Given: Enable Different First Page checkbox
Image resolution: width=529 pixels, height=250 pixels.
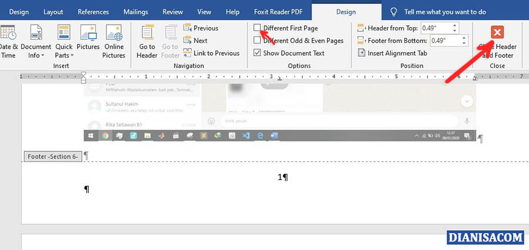Looking at the screenshot, I should 257,28.
